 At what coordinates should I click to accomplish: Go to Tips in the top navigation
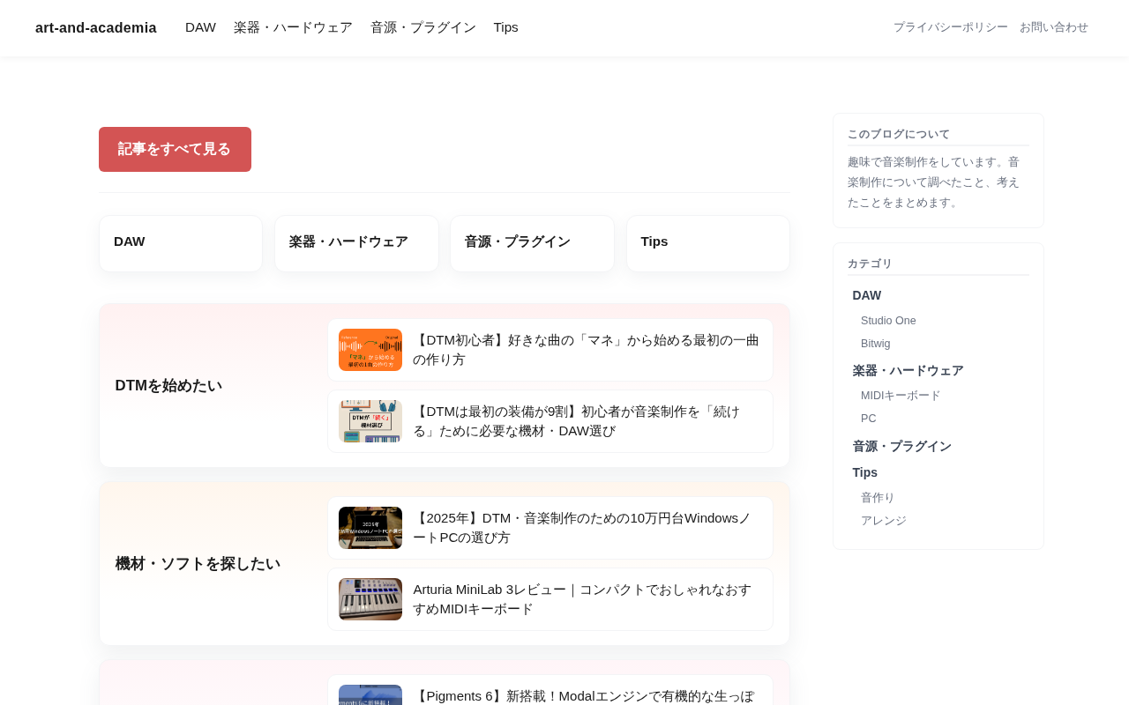pyautogui.click(x=505, y=27)
